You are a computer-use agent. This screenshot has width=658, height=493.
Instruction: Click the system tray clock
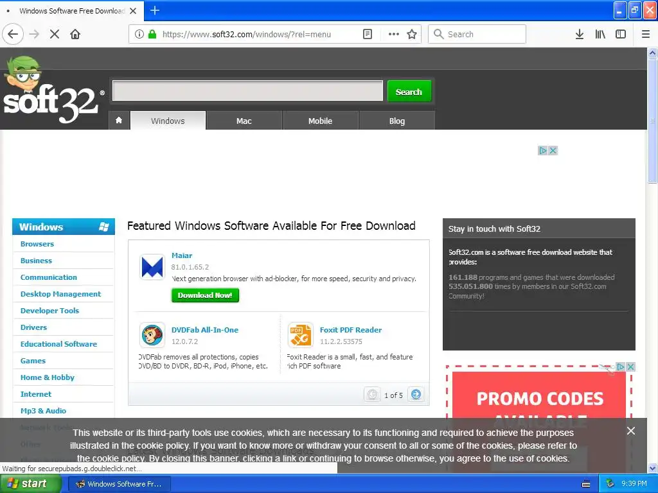pyautogui.click(x=634, y=484)
